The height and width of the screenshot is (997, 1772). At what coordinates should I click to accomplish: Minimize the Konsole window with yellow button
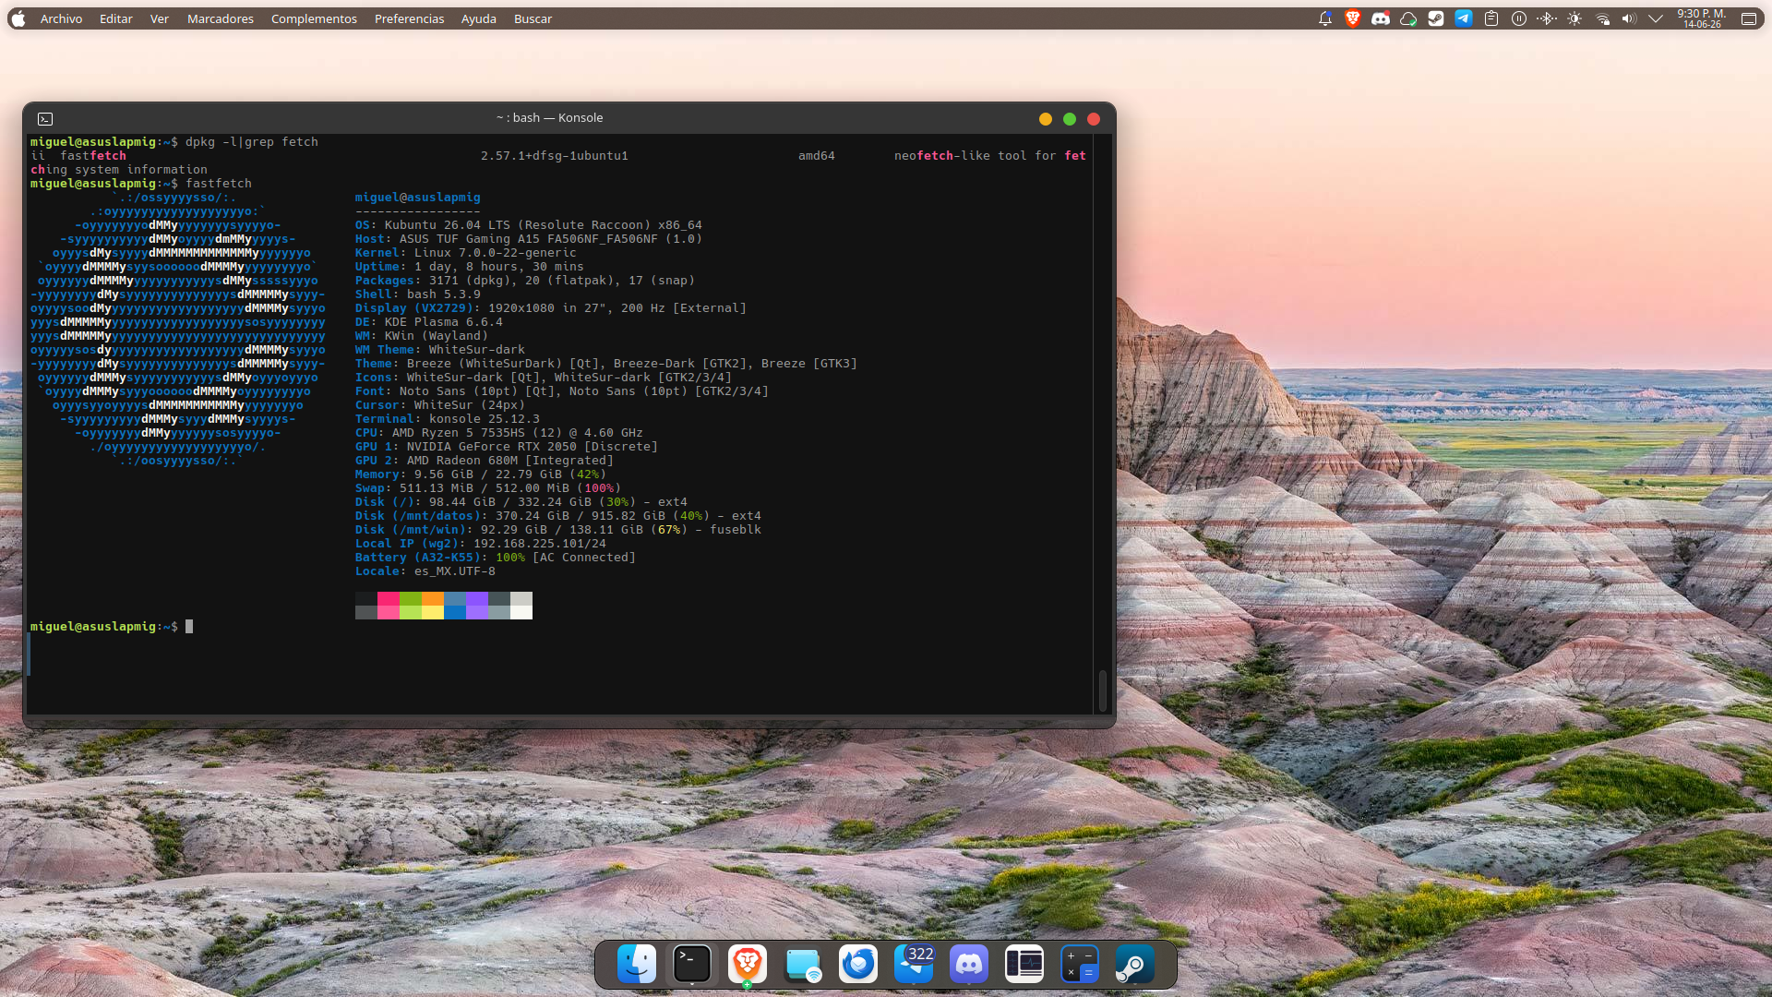coord(1046,119)
